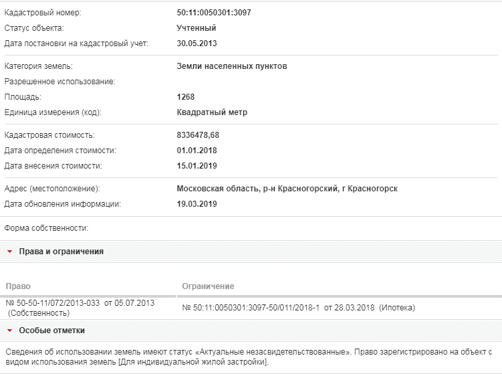Select ownership record № 50-50-11/072/2013-033

tap(80, 308)
